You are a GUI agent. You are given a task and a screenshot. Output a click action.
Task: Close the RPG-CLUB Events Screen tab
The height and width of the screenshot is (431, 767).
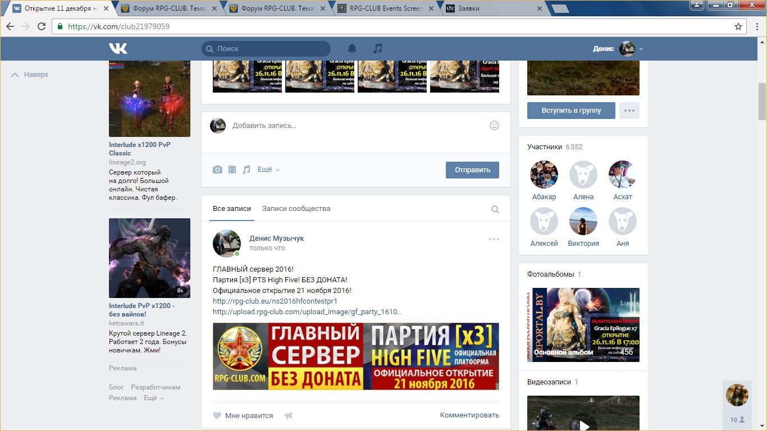tap(430, 8)
